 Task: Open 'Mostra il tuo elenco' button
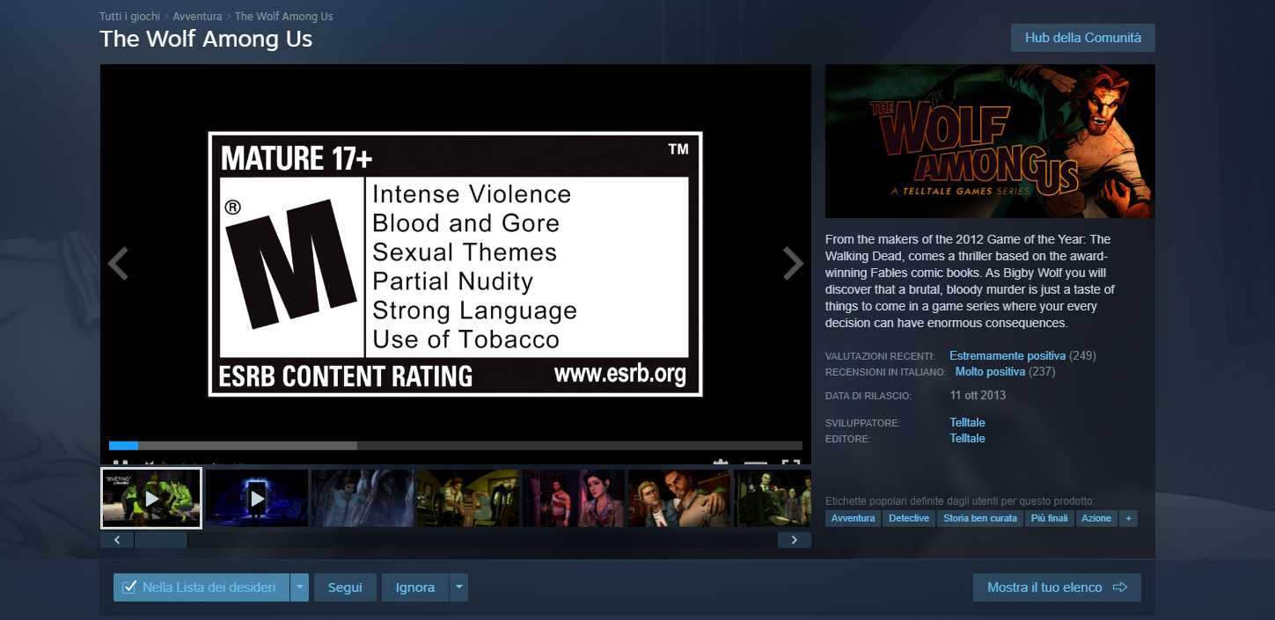pos(1057,587)
